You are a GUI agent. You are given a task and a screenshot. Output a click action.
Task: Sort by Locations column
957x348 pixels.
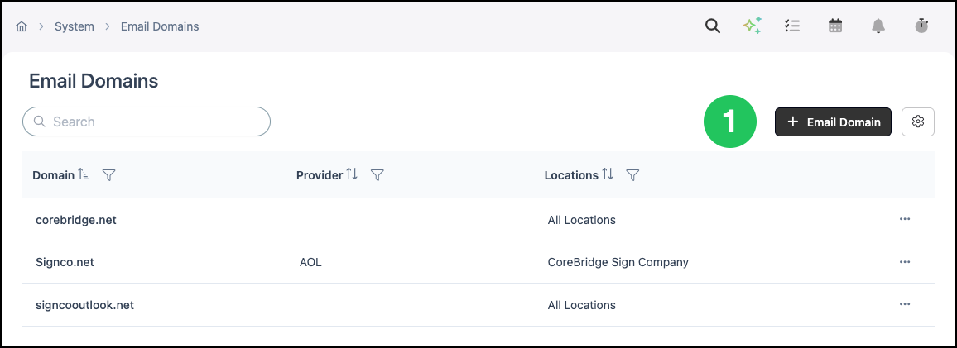pyautogui.click(x=608, y=174)
